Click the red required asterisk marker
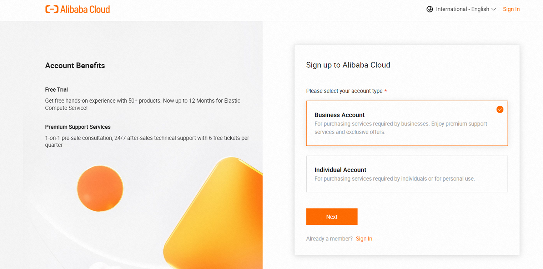The width and height of the screenshot is (543, 269). (x=386, y=91)
